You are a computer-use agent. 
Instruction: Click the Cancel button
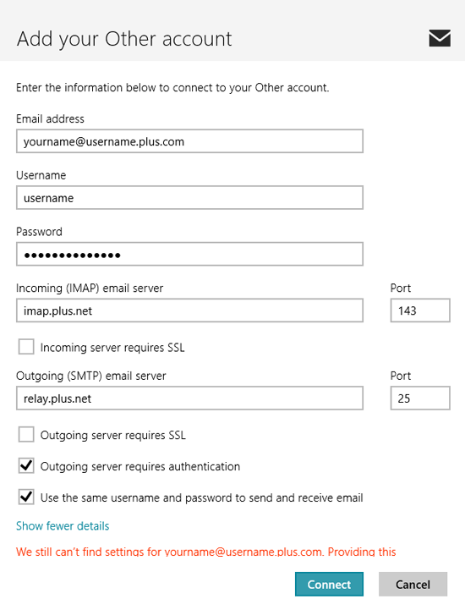(413, 584)
